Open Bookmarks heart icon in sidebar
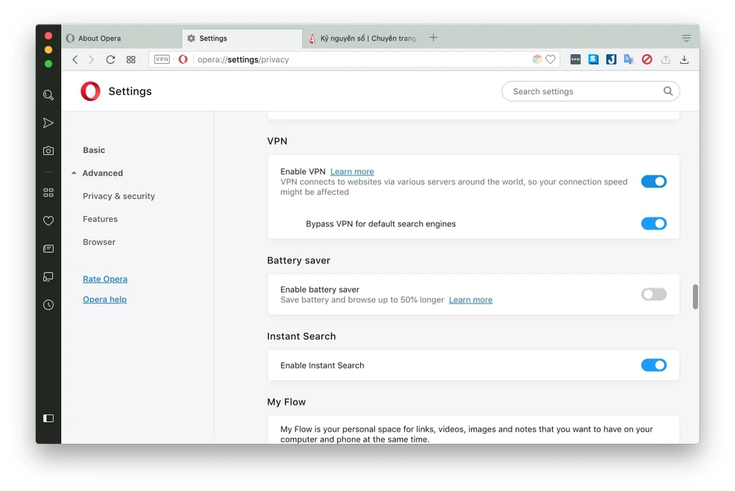Screen dimensions: 735x491 (x=49, y=221)
